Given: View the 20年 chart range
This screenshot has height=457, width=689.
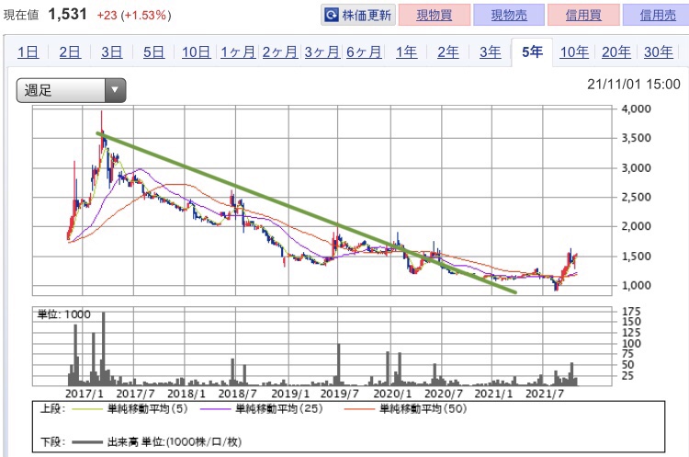Looking at the screenshot, I should 616,52.
